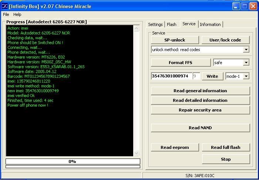The width and height of the screenshot is (259, 180).
Task: Click the Infinity Box title bar icon
Action: 4,6
